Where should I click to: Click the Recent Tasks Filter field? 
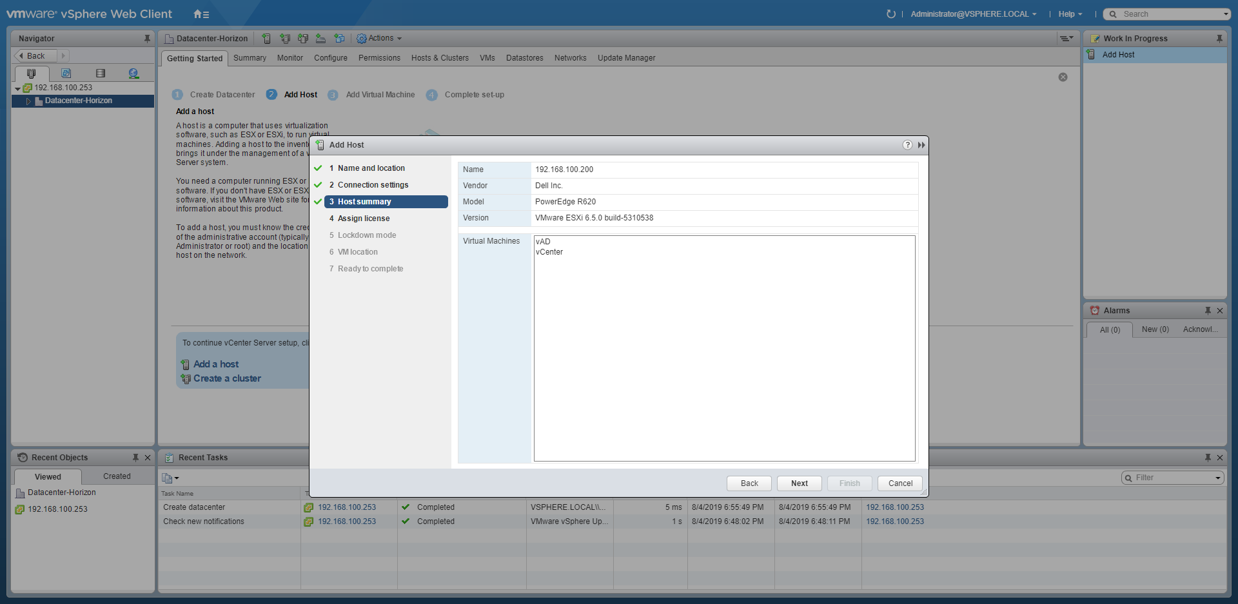[x=1170, y=478]
